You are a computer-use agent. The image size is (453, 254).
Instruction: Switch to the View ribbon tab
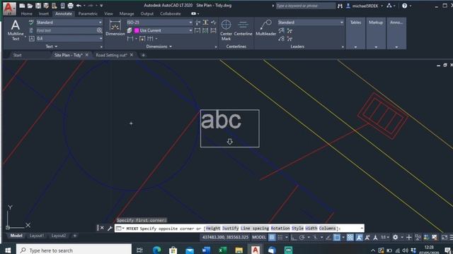(x=108, y=13)
